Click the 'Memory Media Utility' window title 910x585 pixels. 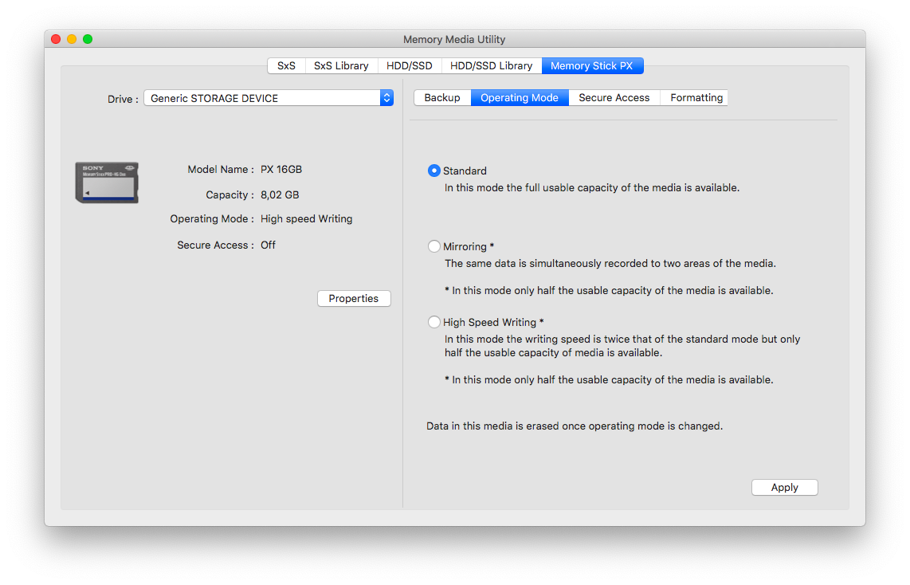(x=454, y=40)
